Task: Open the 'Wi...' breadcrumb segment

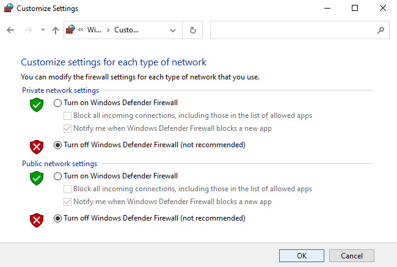Action: tap(94, 30)
